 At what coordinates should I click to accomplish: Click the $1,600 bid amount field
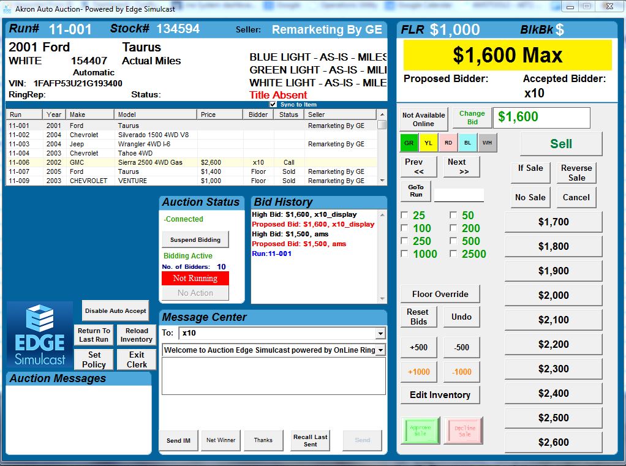pyautogui.click(x=541, y=118)
